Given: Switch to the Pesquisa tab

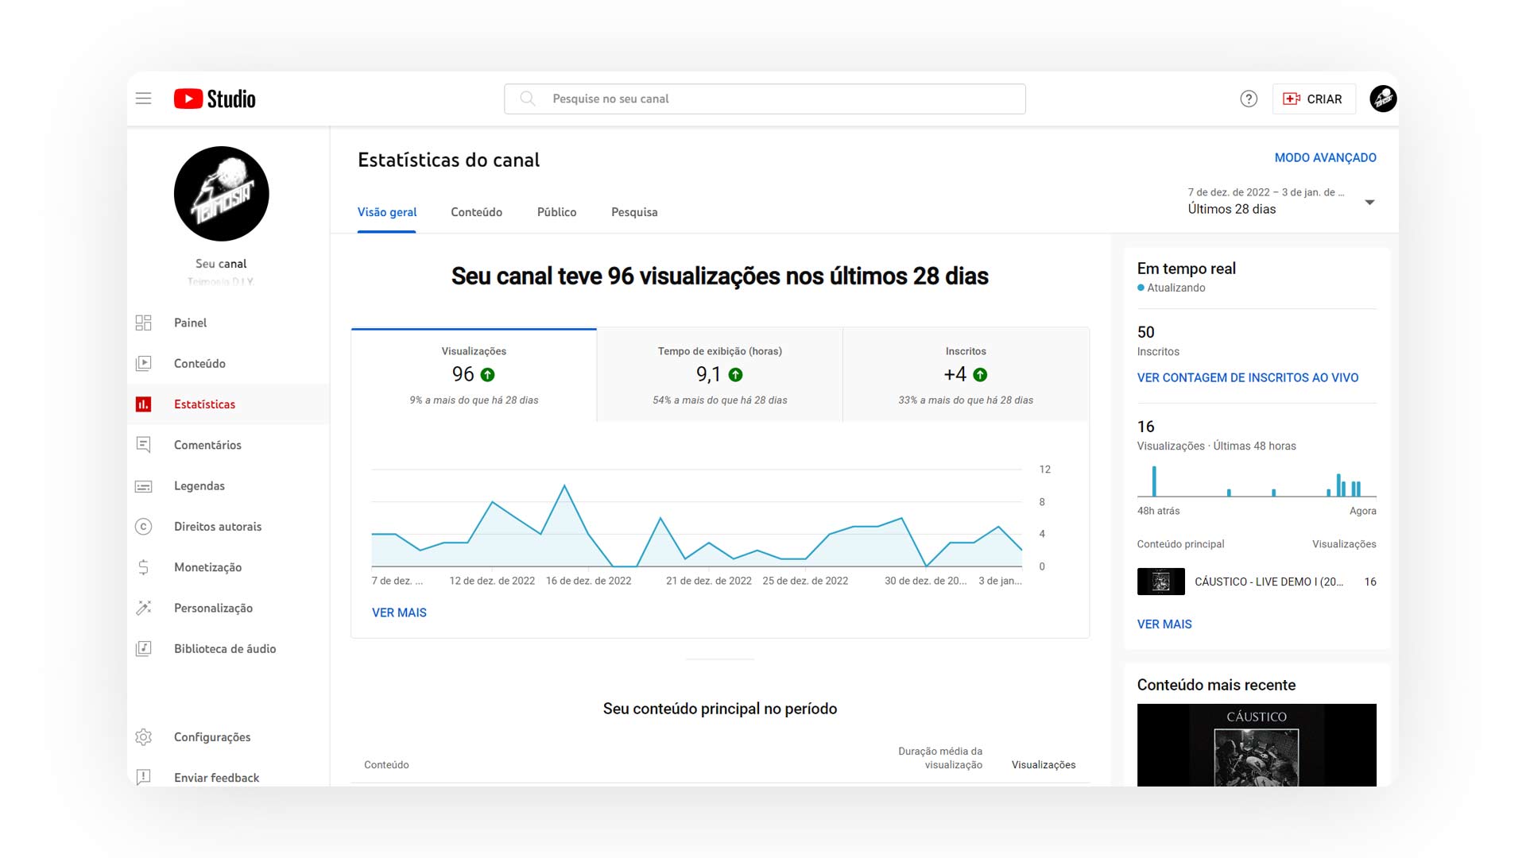Looking at the screenshot, I should 634,212.
